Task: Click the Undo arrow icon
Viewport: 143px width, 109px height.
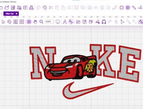Action: pos(39,8)
